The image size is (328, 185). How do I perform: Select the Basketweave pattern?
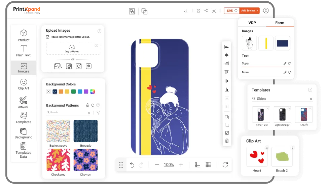coord(58,131)
